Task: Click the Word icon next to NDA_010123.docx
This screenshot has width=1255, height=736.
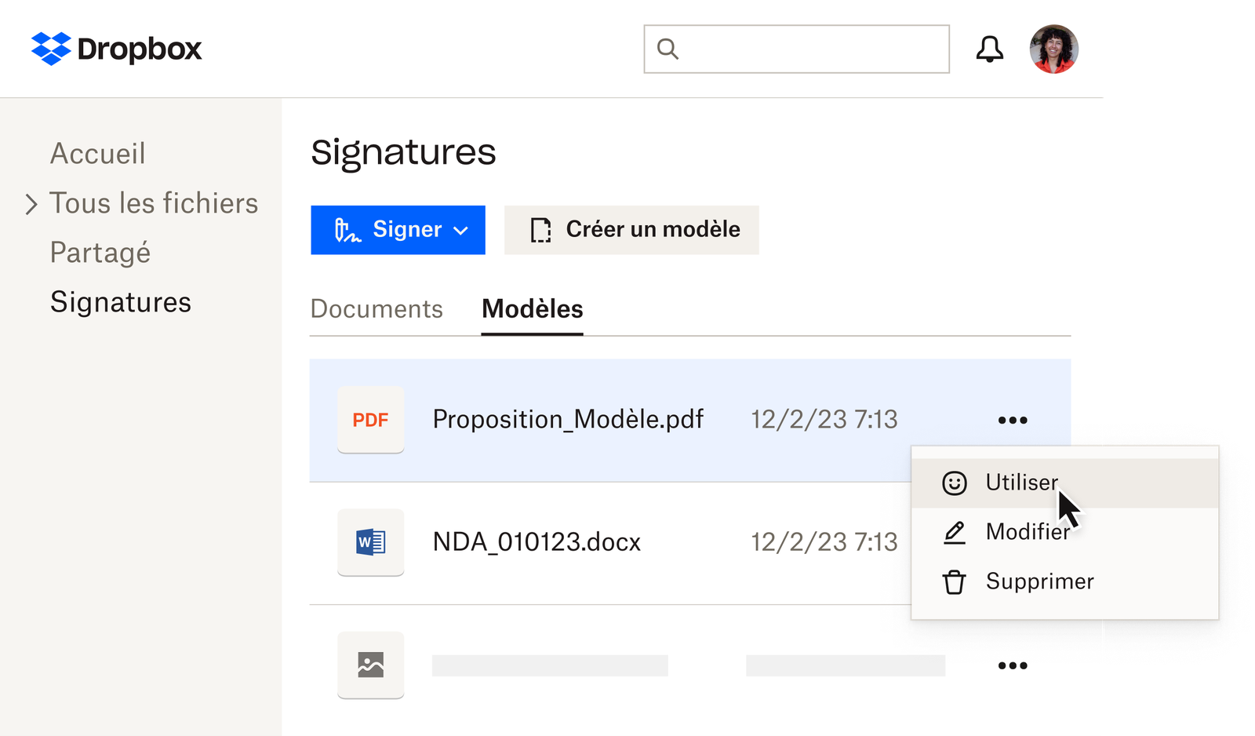Action: tap(370, 542)
